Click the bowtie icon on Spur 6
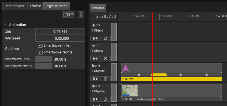This screenshot has height=106, width=227. point(96,79)
